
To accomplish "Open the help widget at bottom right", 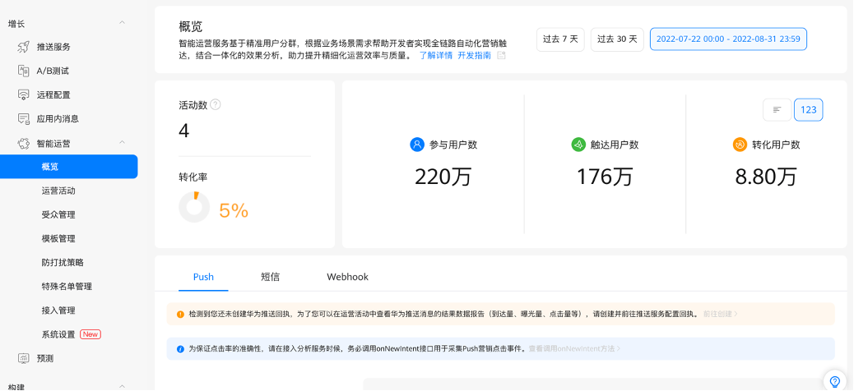I will coord(834,381).
